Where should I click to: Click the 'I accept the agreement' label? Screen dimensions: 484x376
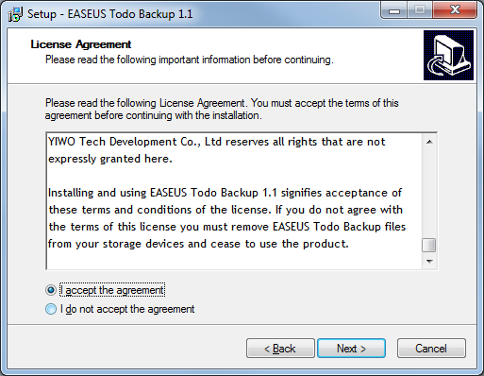[x=112, y=290]
